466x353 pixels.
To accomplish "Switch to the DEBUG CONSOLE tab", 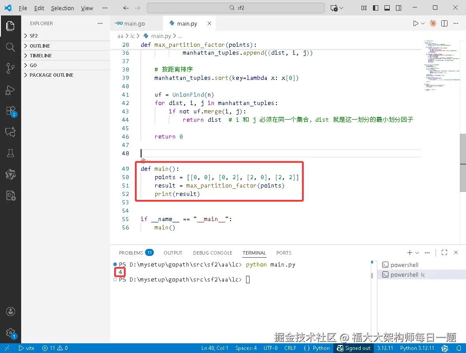I will (x=212, y=253).
